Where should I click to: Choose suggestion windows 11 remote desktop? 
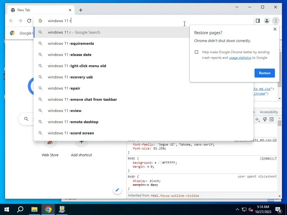click(x=143, y=122)
